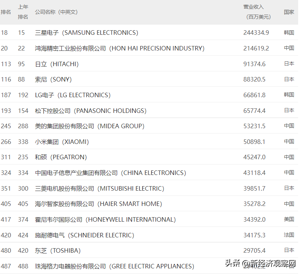Click the rank 113 cell for Hitachi

click(x=6, y=64)
